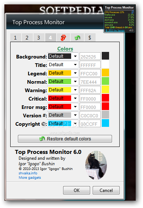Viewport: 143px width, 208px height.
Task: Click the gray Version # swatch
Action: pos(105,115)
